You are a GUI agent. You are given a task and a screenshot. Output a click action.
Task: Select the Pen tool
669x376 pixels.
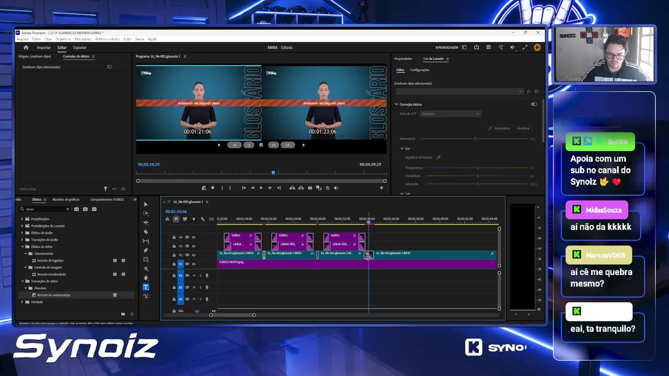coord(146,250)
